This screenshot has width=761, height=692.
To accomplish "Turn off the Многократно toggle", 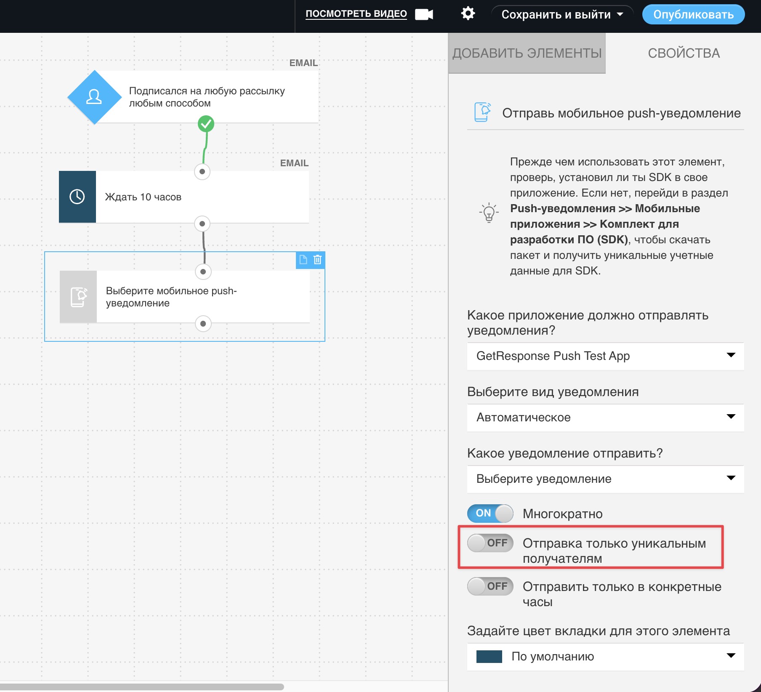I will coord(490,513).
